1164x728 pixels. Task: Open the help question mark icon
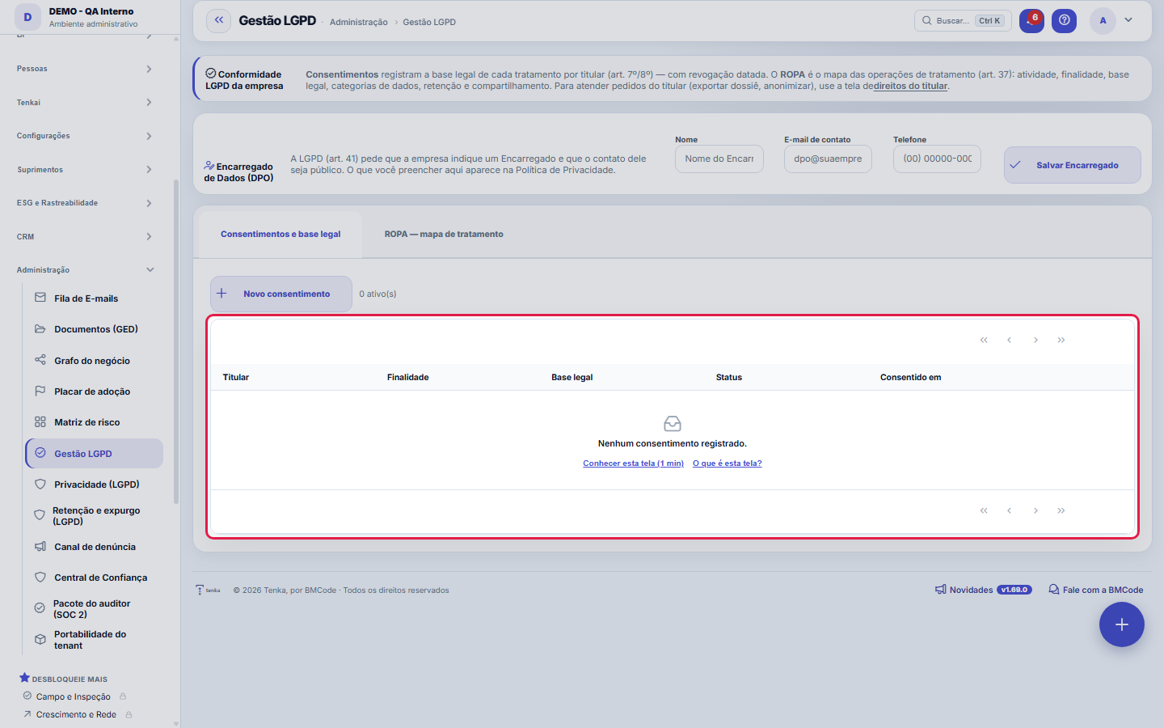pos(1065,20)
